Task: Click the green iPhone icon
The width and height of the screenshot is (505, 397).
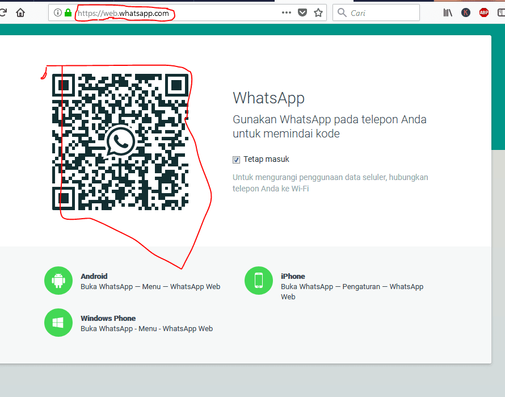Action: (x=259, y=281)
